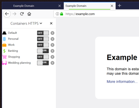The width and height of the screenshot is (139, 108).
Task: Close the Containers HTTPS sidebar
Action: 51,23
